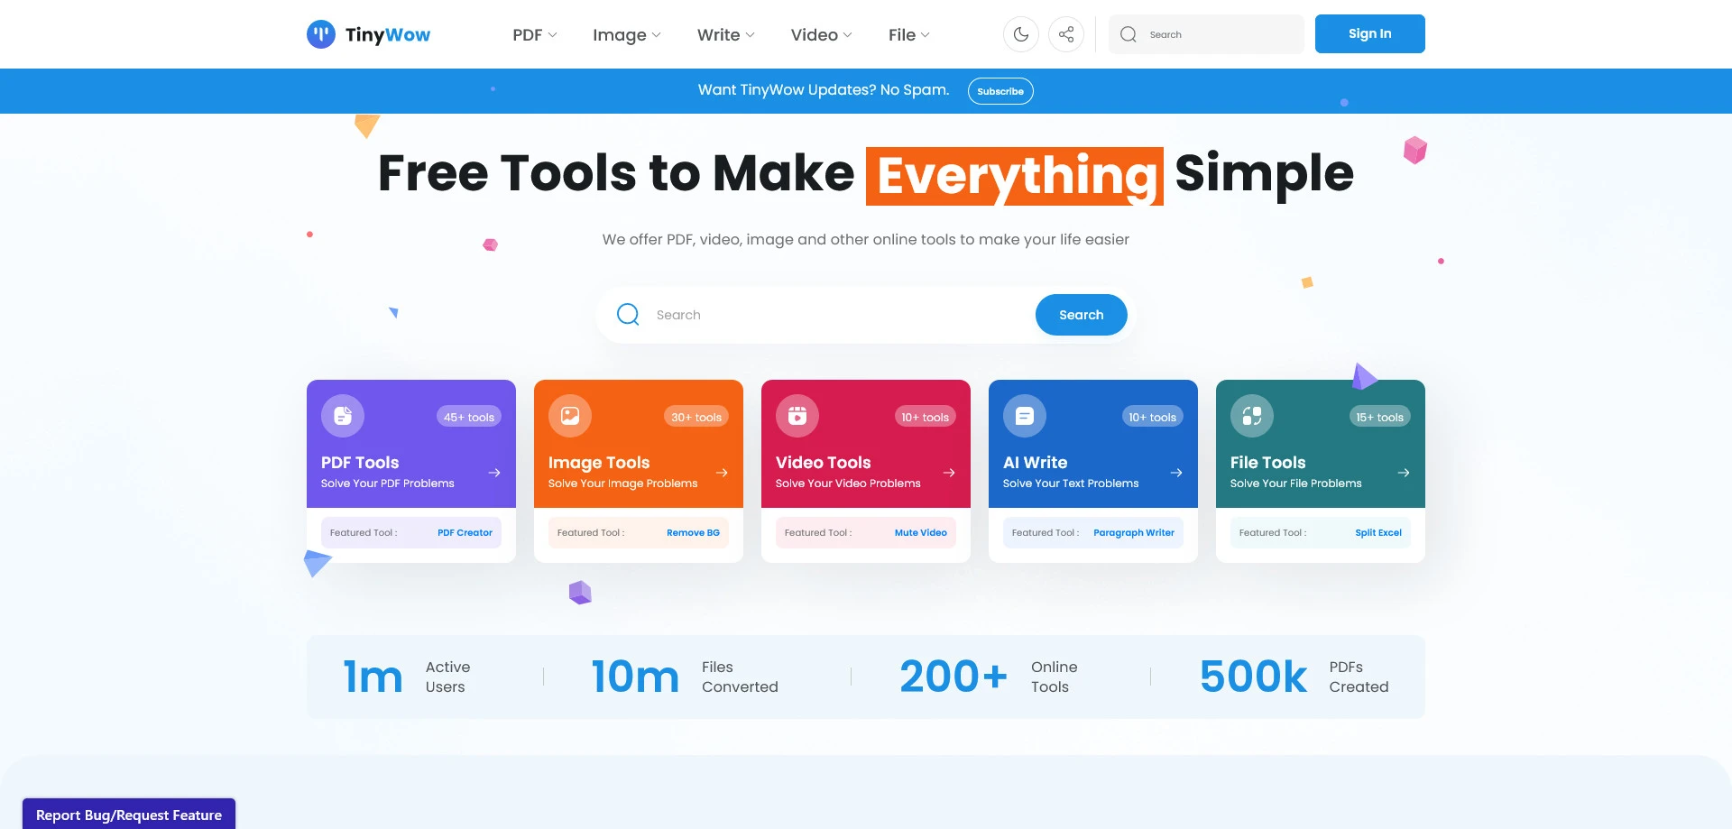Focus the header Search field

pyautogui.click(x=1206, y=34)
